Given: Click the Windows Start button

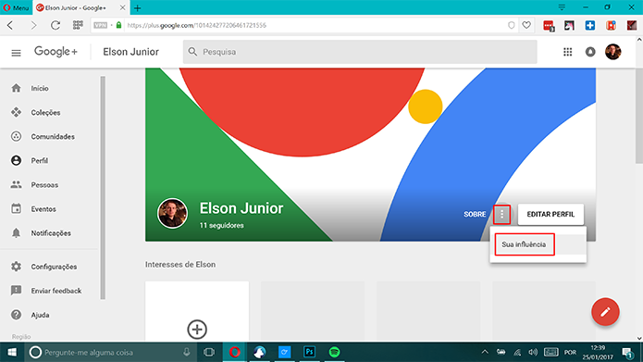Looking at the screenshot, I should click(x=12, y=352).
